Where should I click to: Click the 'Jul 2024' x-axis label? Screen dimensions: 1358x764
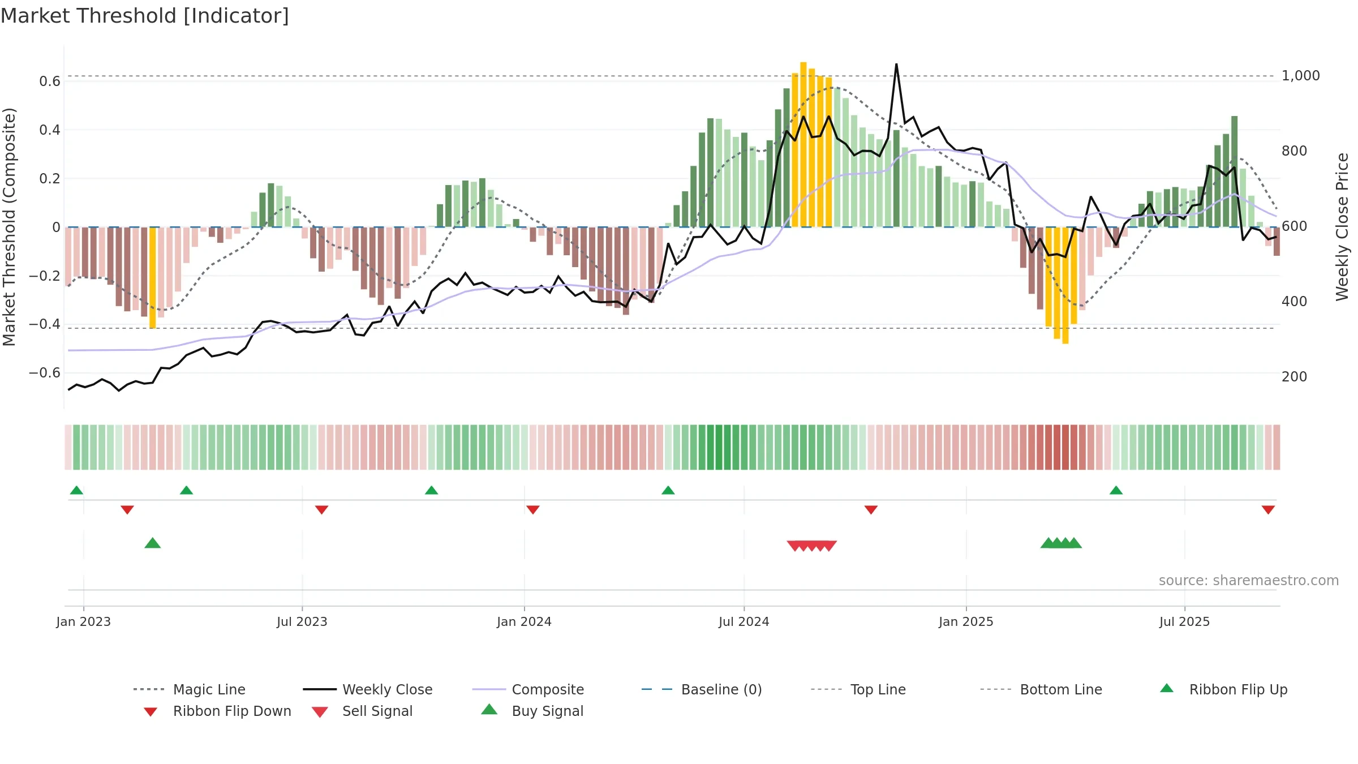[744, 621]
